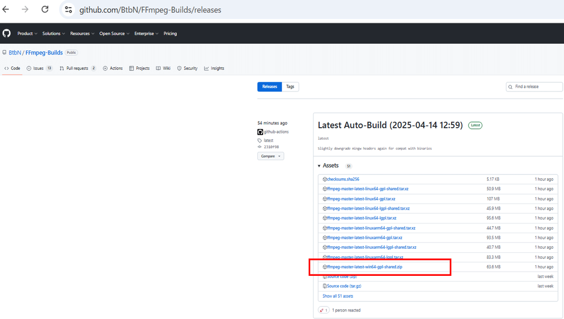Click the '54 minutes ago' timestamp

pos(273,123)
